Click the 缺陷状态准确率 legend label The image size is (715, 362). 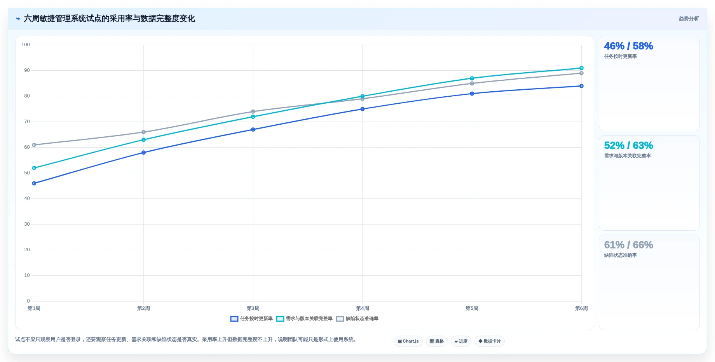(362, 318)
